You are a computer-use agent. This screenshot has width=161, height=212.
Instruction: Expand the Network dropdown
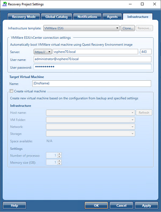coord(90,127)
